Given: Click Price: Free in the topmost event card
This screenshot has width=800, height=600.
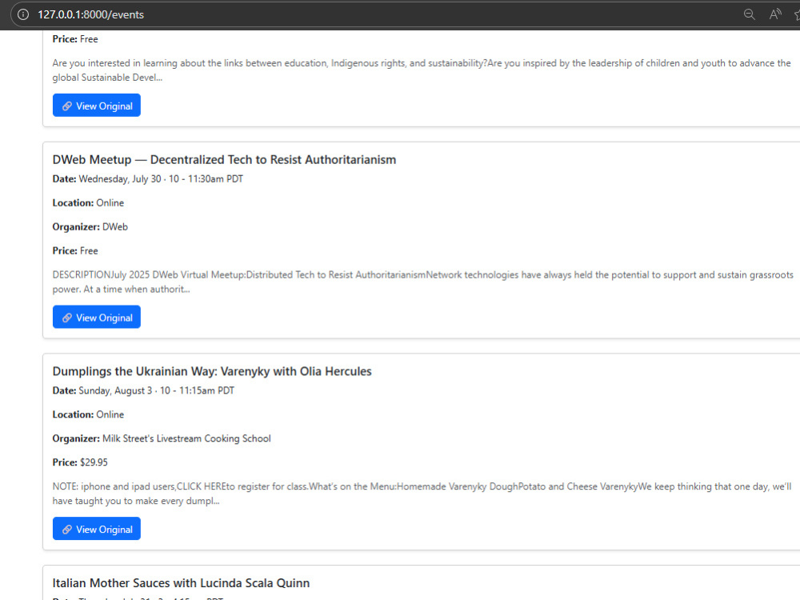Looking at the screenshot, I should coord(75,39).
